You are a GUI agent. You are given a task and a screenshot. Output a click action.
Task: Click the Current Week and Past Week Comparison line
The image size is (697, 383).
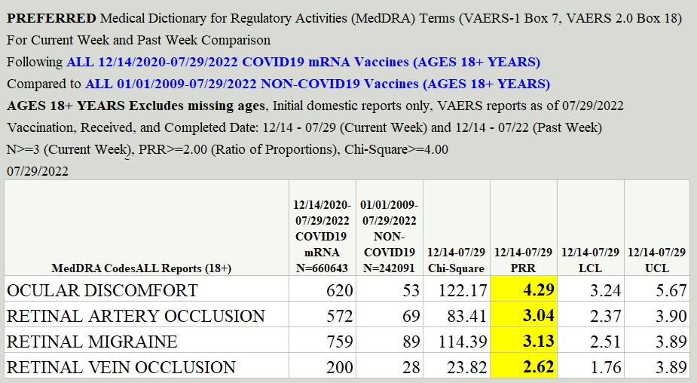[138, 40]
